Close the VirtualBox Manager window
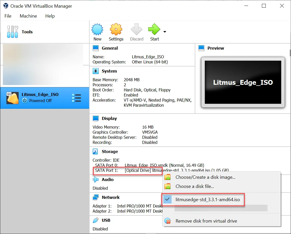This screenshot has height=234, width=291. pos(282,6)
